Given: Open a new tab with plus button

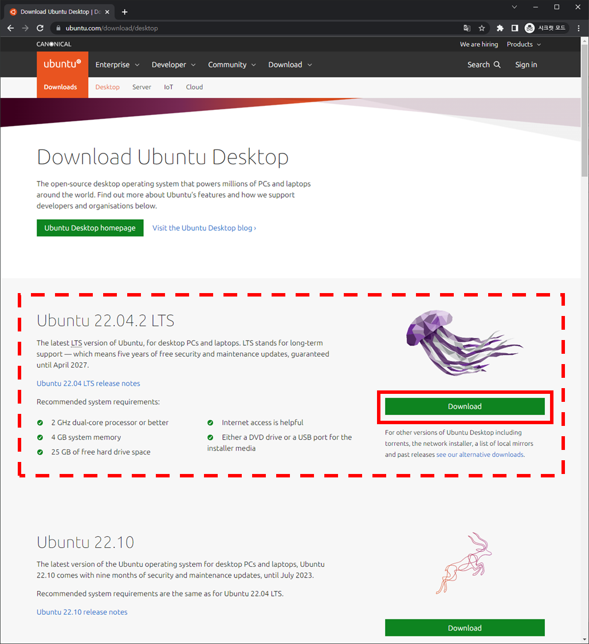Looking at the screenshot, I should [125, 11].
